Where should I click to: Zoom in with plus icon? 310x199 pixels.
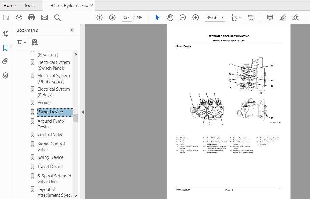[x=196, y=17]
